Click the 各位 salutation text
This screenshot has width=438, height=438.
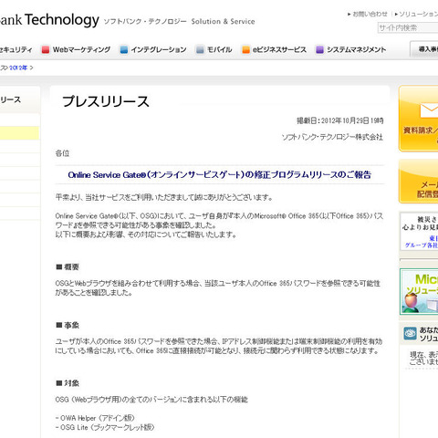62,153
